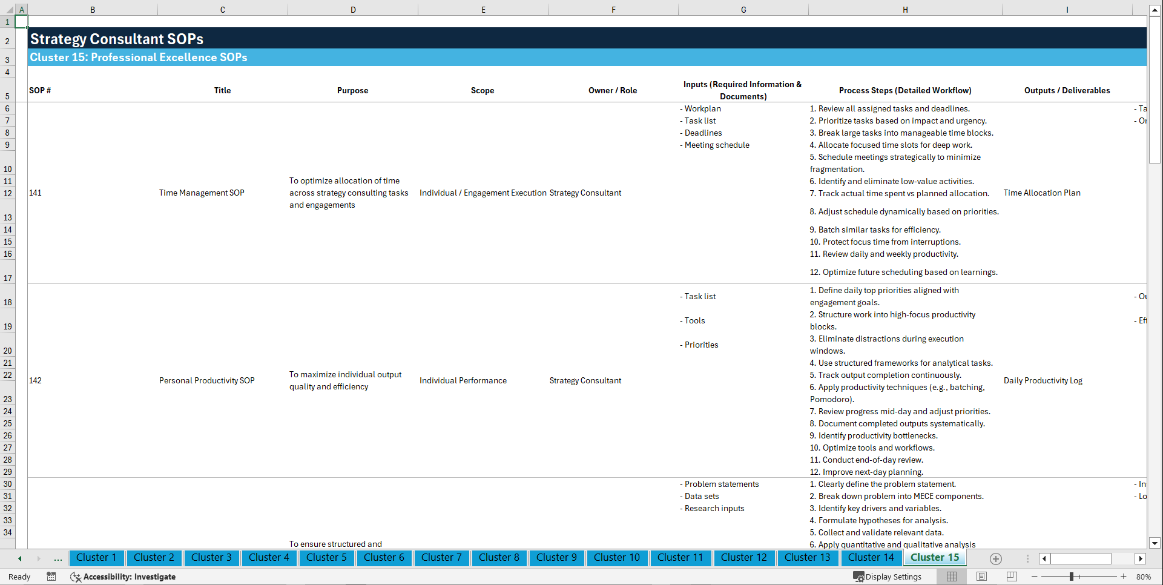
Task: Start macro recording from the status bar
Action: [51, 577]
